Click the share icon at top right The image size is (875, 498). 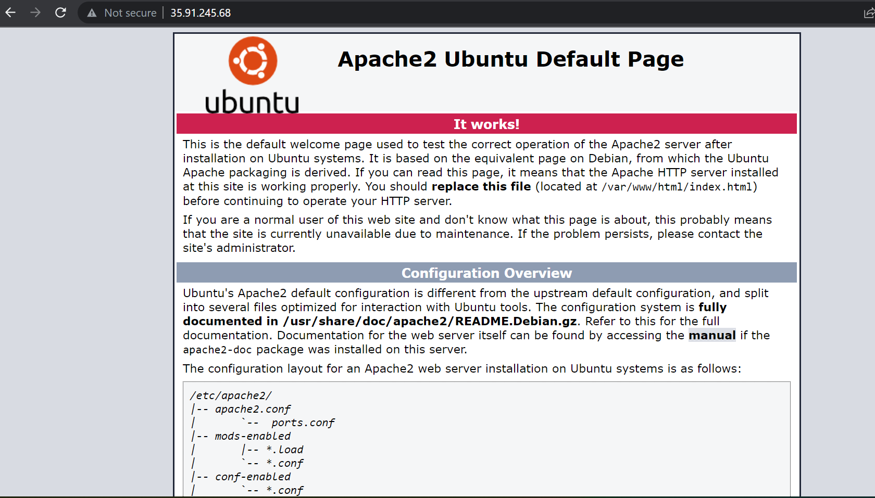[x=869, y=12]
